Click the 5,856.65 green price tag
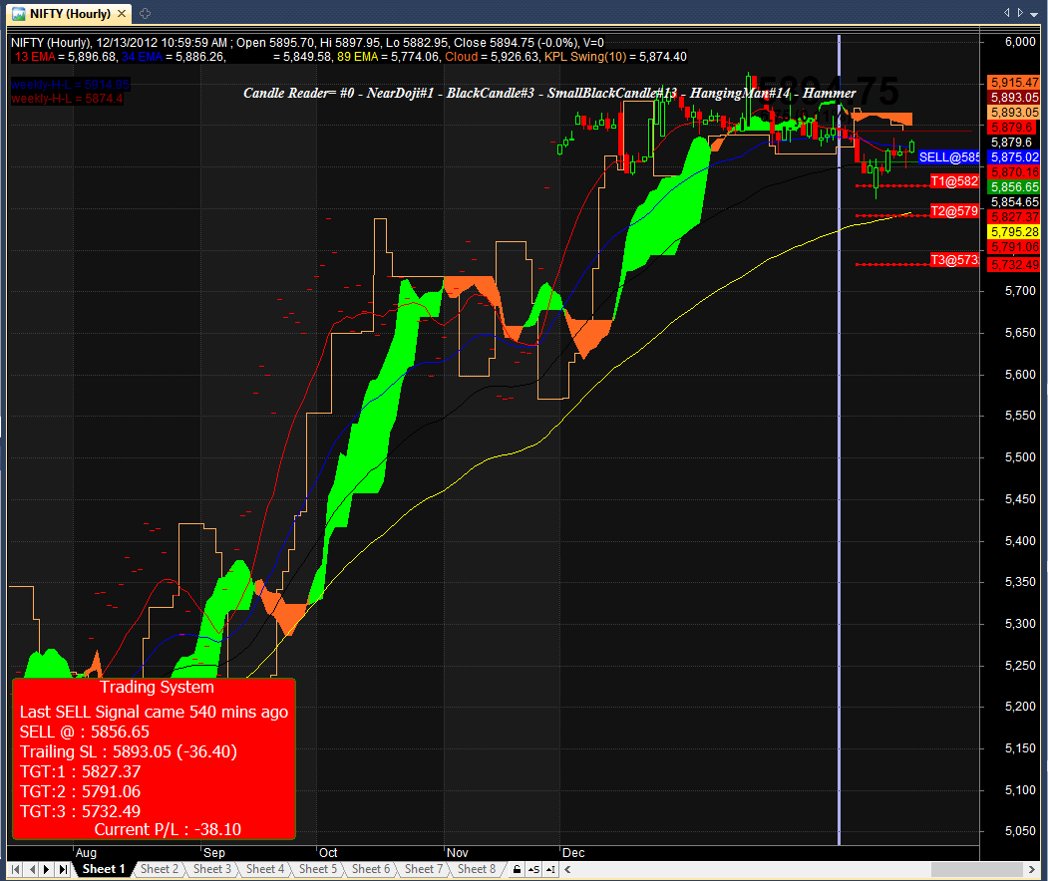The height and width of the screenshot is (881, 1048). 1014,187
